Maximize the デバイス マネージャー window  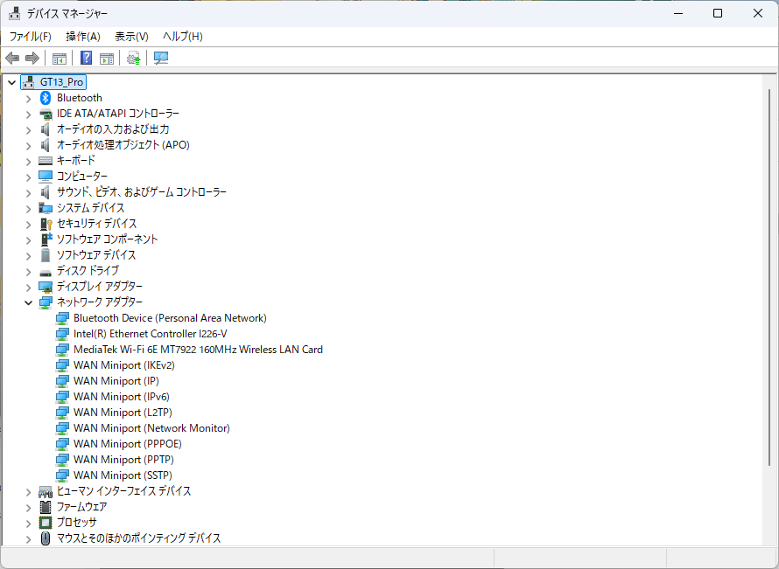pos(718,13)
